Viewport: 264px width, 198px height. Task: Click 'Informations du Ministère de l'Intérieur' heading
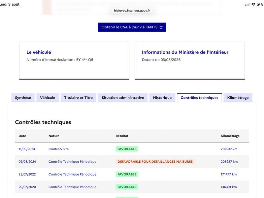[185, 52]
